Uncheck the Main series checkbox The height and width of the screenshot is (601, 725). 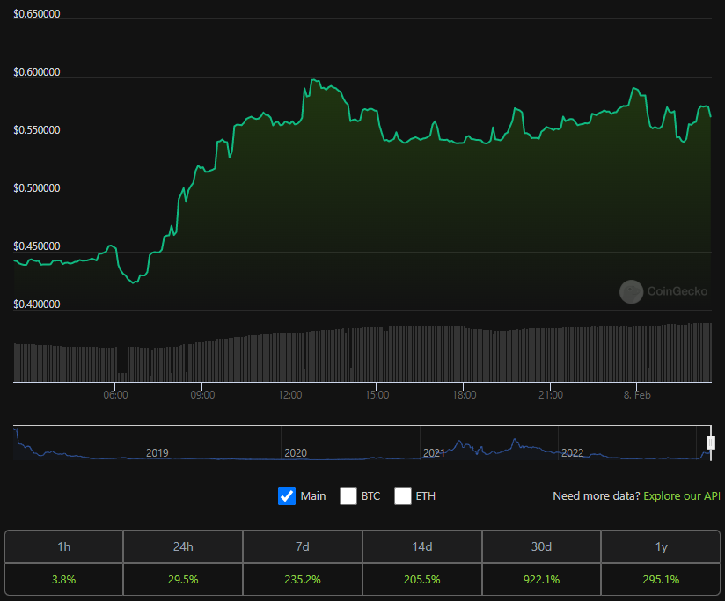click(x=287, y=495)
